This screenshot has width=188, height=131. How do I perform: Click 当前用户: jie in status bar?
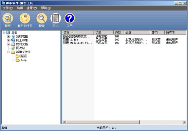106,128
